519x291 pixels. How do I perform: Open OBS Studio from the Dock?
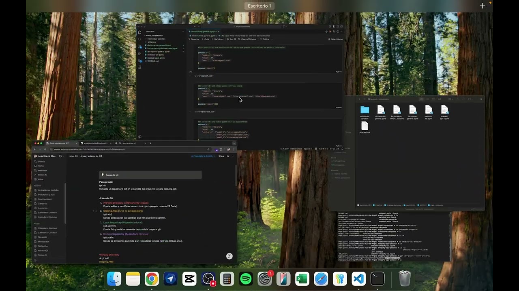point(208,279)
